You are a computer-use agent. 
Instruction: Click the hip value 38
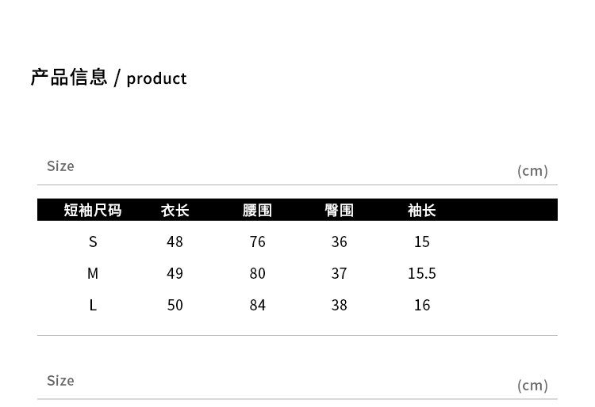(x=340, y=305)
